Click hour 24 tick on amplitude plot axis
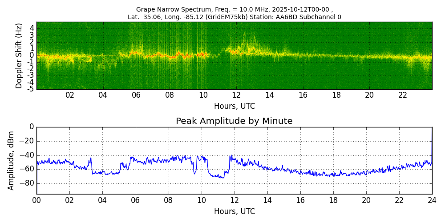Image resolution: width=445 pixels, height=222 pixels. pyautogui.click(x=432, y=200)
